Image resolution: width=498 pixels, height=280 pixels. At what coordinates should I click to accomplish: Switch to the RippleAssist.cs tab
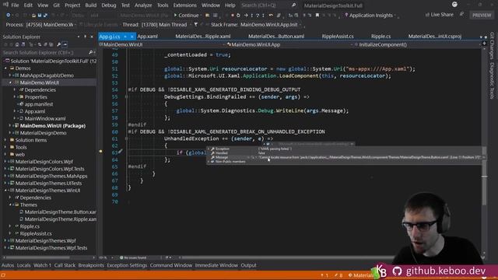click(338, 37)
